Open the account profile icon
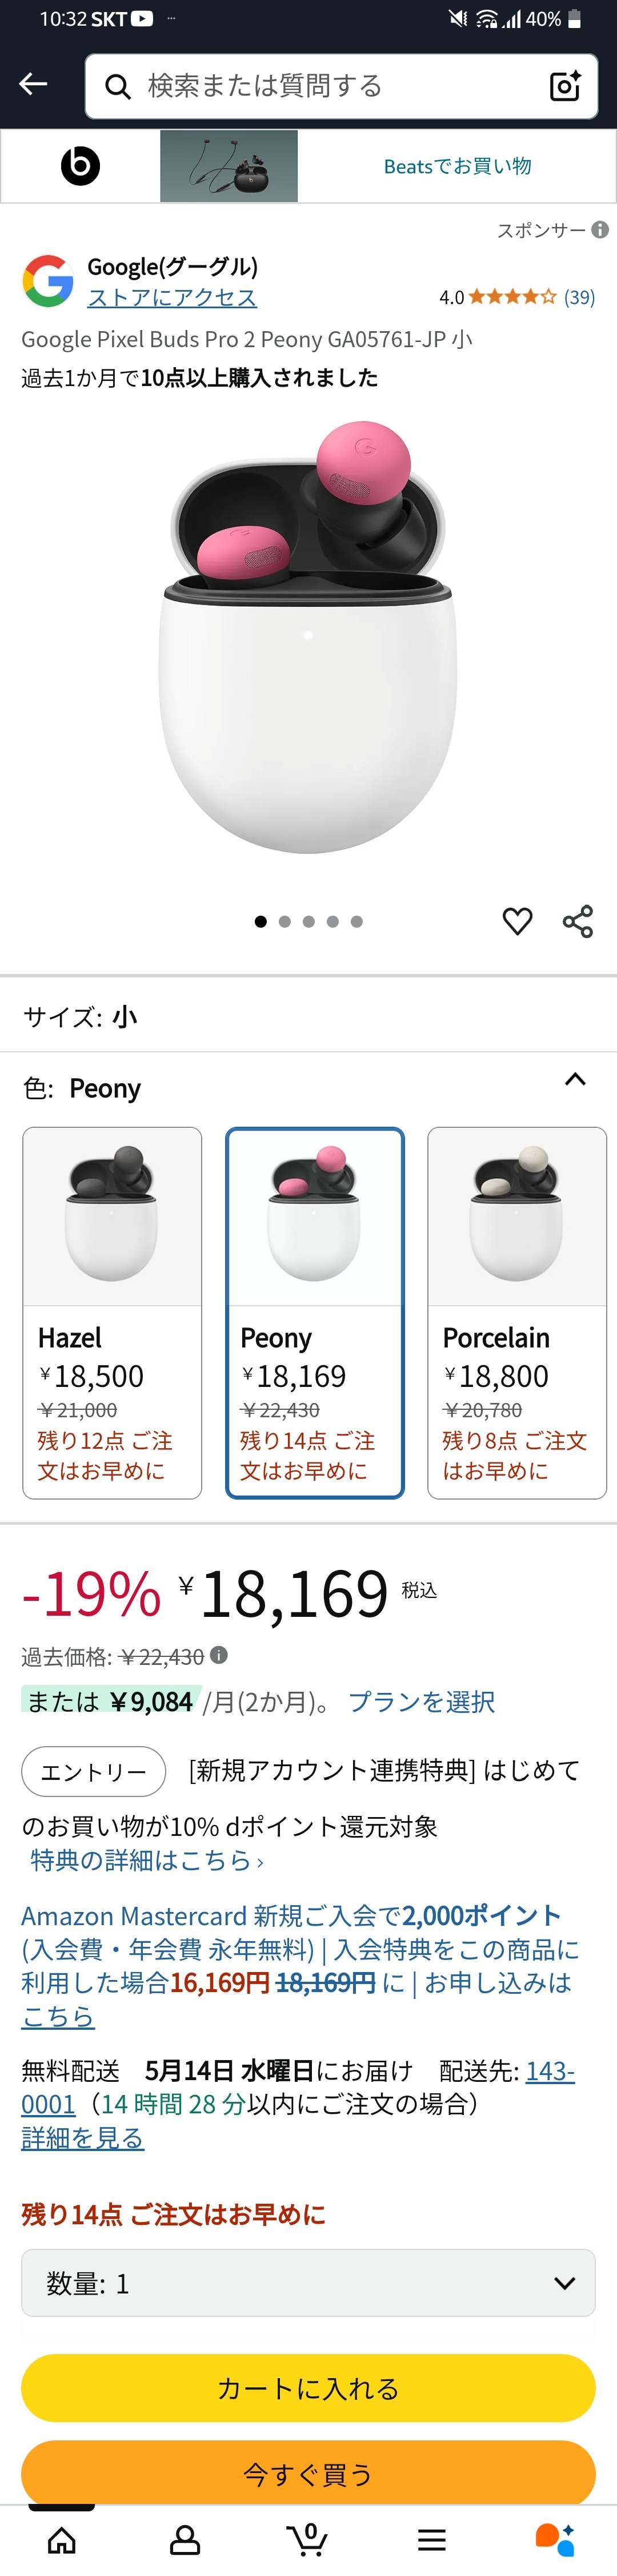617x2576 pixels. [x=185, y=2539]
